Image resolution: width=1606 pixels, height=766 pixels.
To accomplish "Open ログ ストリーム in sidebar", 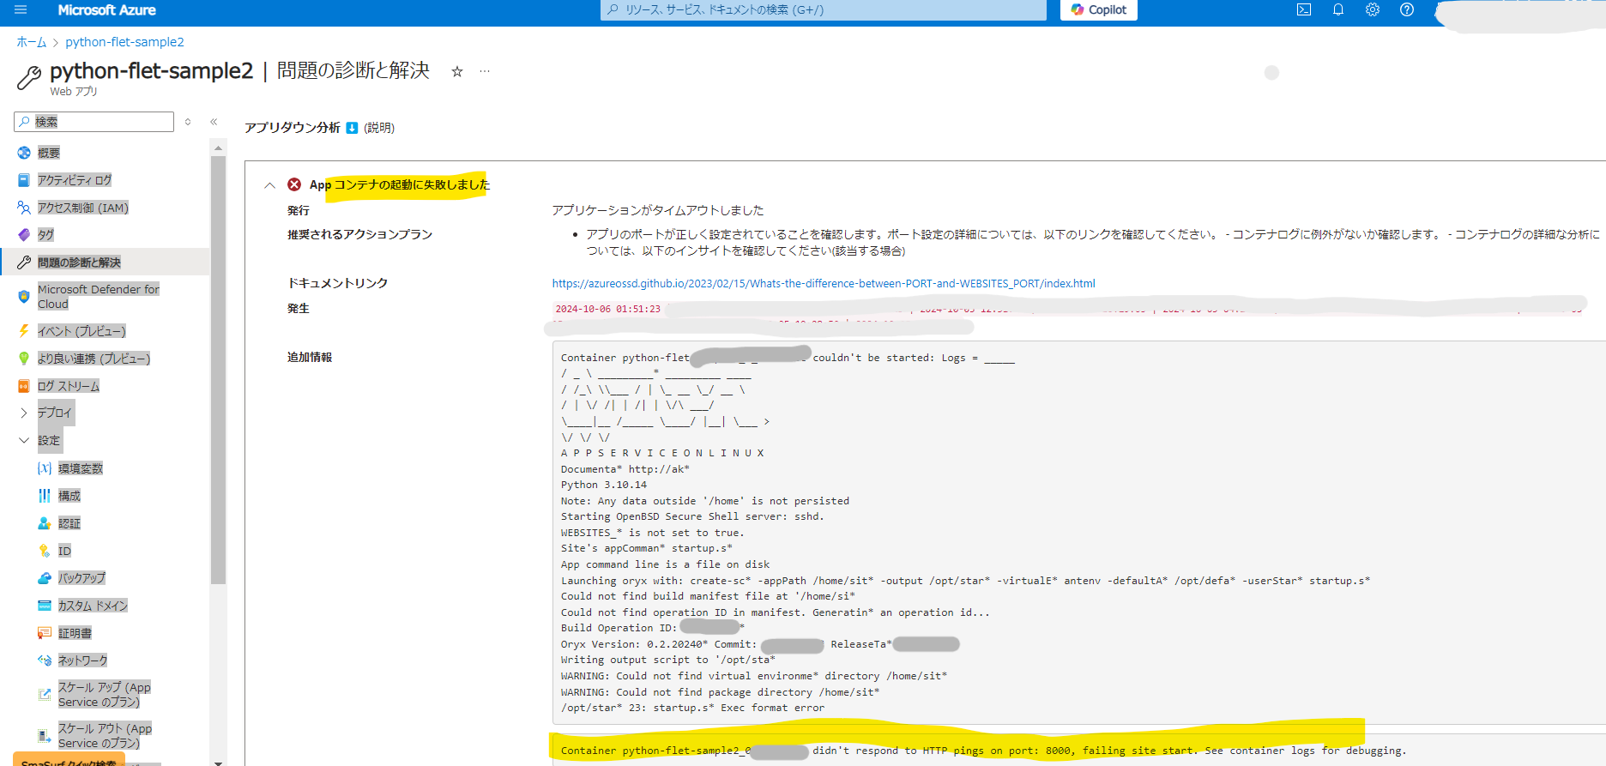I will [69, 386].
